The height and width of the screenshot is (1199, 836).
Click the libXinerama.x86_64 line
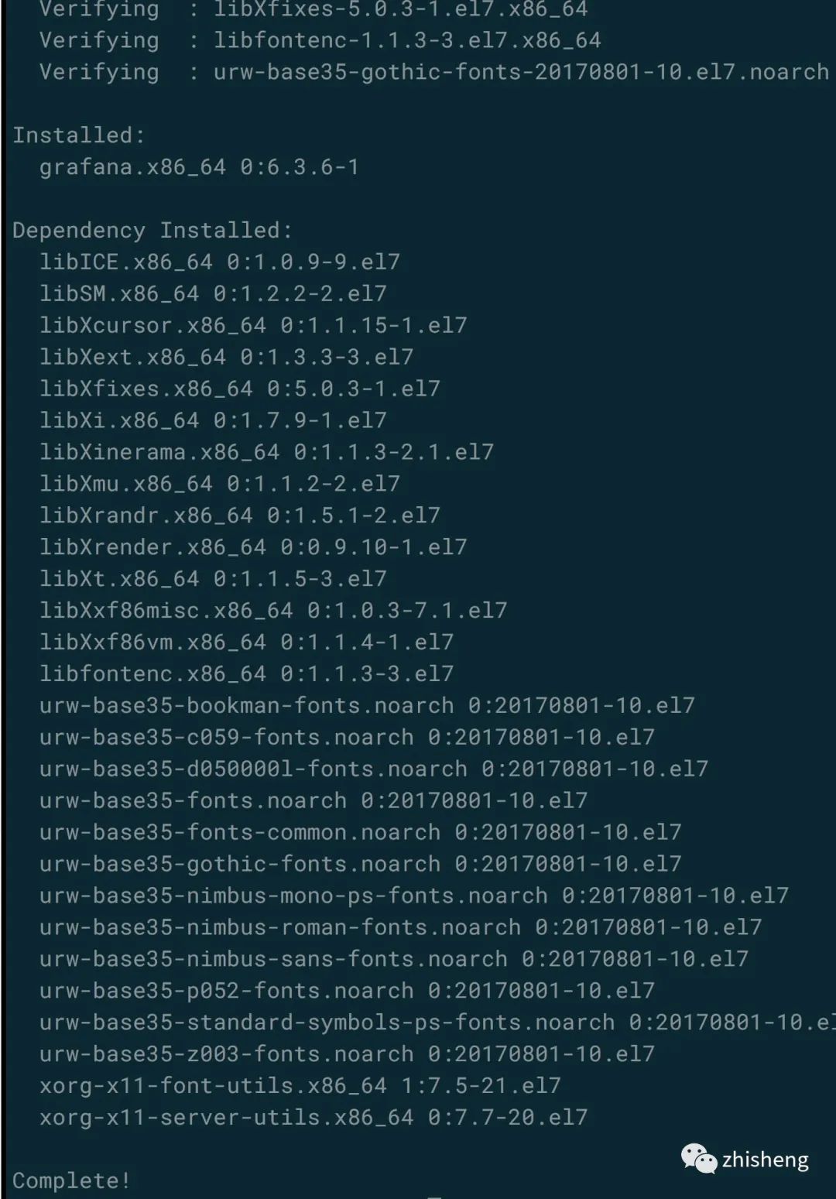pyautogui.click(x=266, y=452)
